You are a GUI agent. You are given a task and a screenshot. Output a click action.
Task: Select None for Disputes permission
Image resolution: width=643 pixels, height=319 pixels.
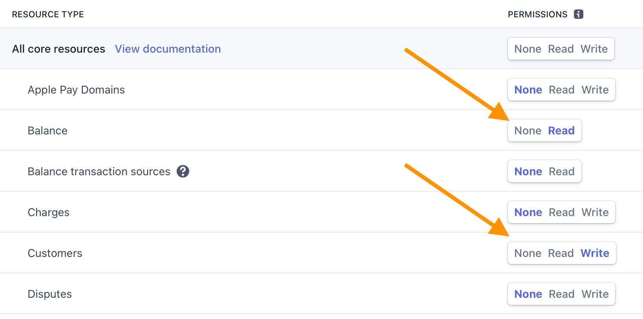pos(528,294)
